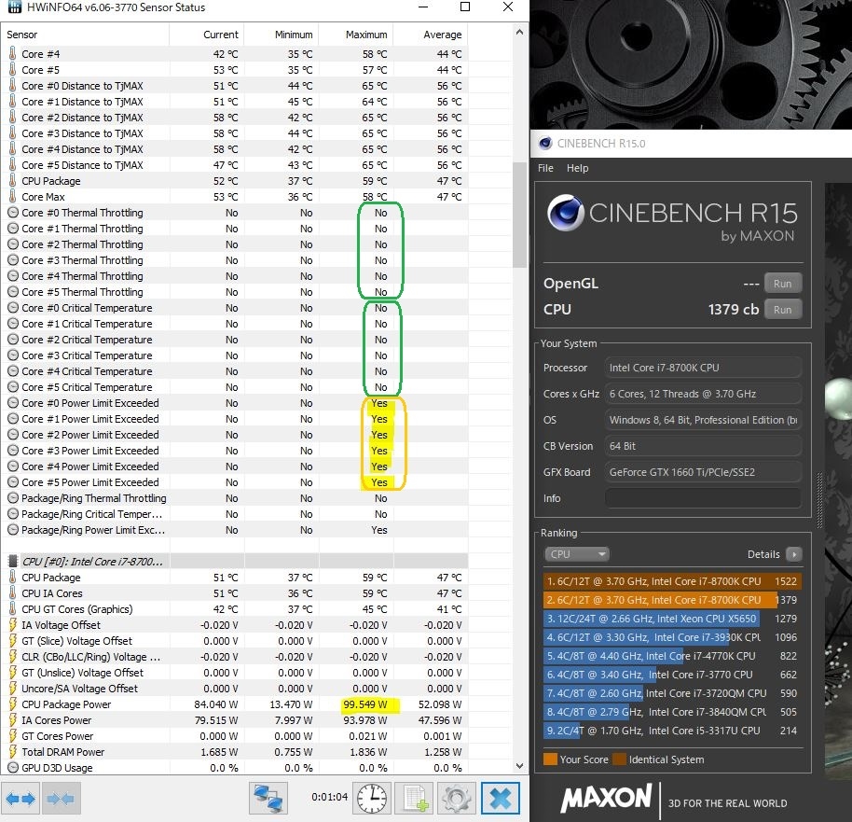Click thermometer icon of Core #4 row

coord(12,54)
